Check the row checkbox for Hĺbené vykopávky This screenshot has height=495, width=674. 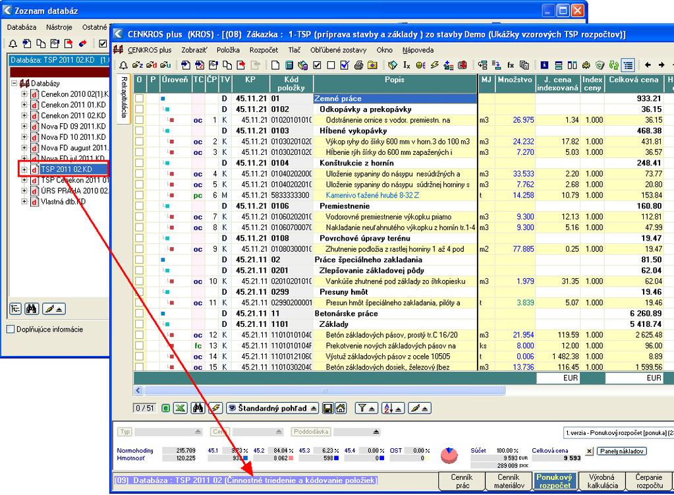point(139,131)
